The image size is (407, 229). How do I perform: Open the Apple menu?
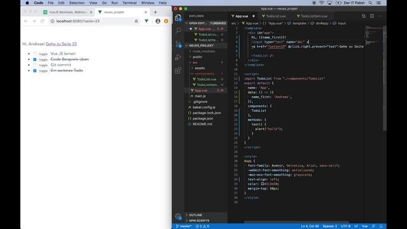tap(27, 3)
